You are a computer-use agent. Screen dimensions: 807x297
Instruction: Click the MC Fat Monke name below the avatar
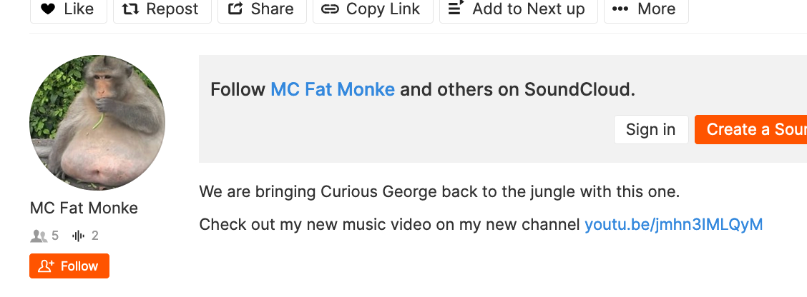(x=84, y=208)
